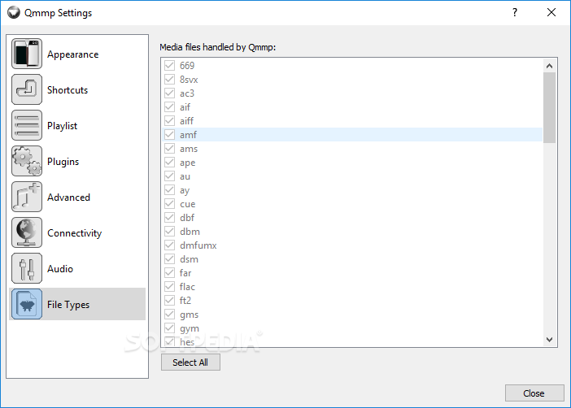Select the File Types section label
The height and width of the screenshot is (408, 571).
68,305
